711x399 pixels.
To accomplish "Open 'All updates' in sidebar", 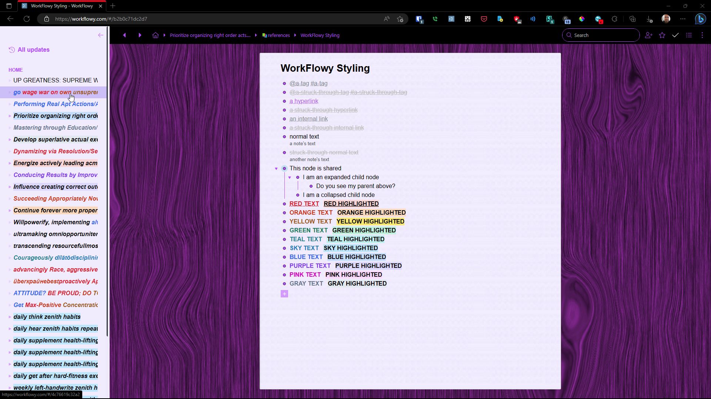I will tap(33, 50).
